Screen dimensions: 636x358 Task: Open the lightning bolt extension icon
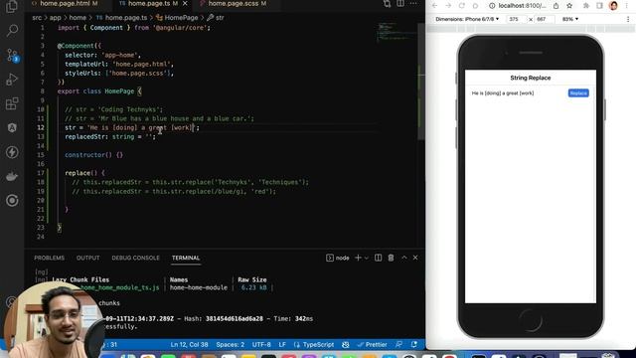pos(12,152)
